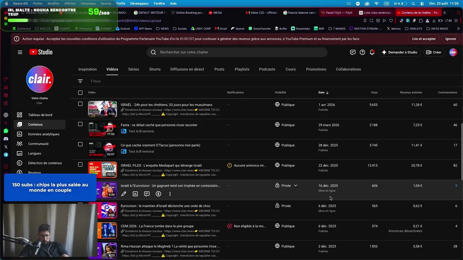This screenshot has width=463, height=260.
Task: Click the monetization dollar icon in hovered row
Action: tap(158, 194)
